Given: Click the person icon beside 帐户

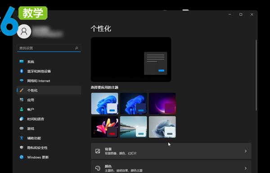Looking at the screenshot, I should point(22,109).
